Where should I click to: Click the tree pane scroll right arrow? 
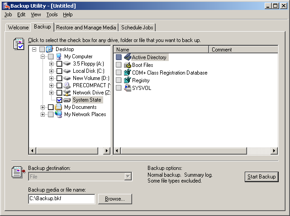(106, 151)
